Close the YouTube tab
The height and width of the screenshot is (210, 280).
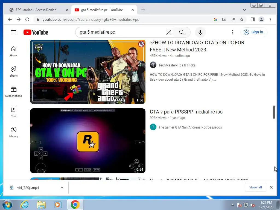[x=133, y=10]
